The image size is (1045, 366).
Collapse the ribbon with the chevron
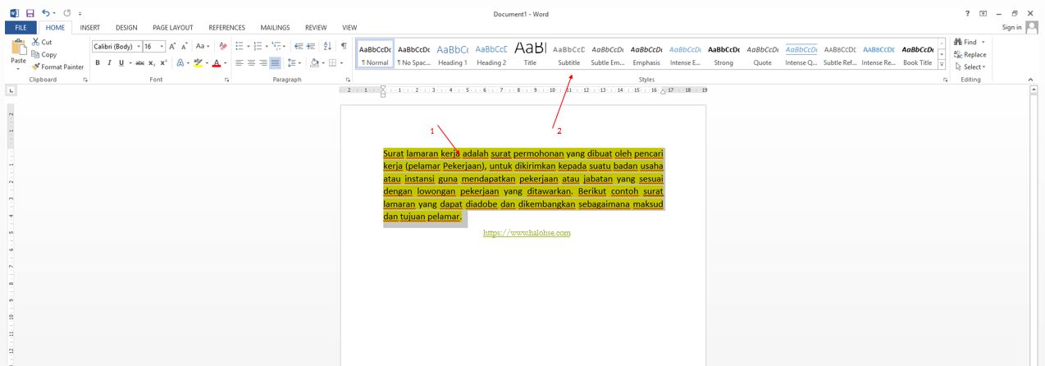[1031, 80]
